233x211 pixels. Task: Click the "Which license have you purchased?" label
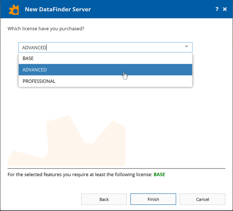click(46, 29)
